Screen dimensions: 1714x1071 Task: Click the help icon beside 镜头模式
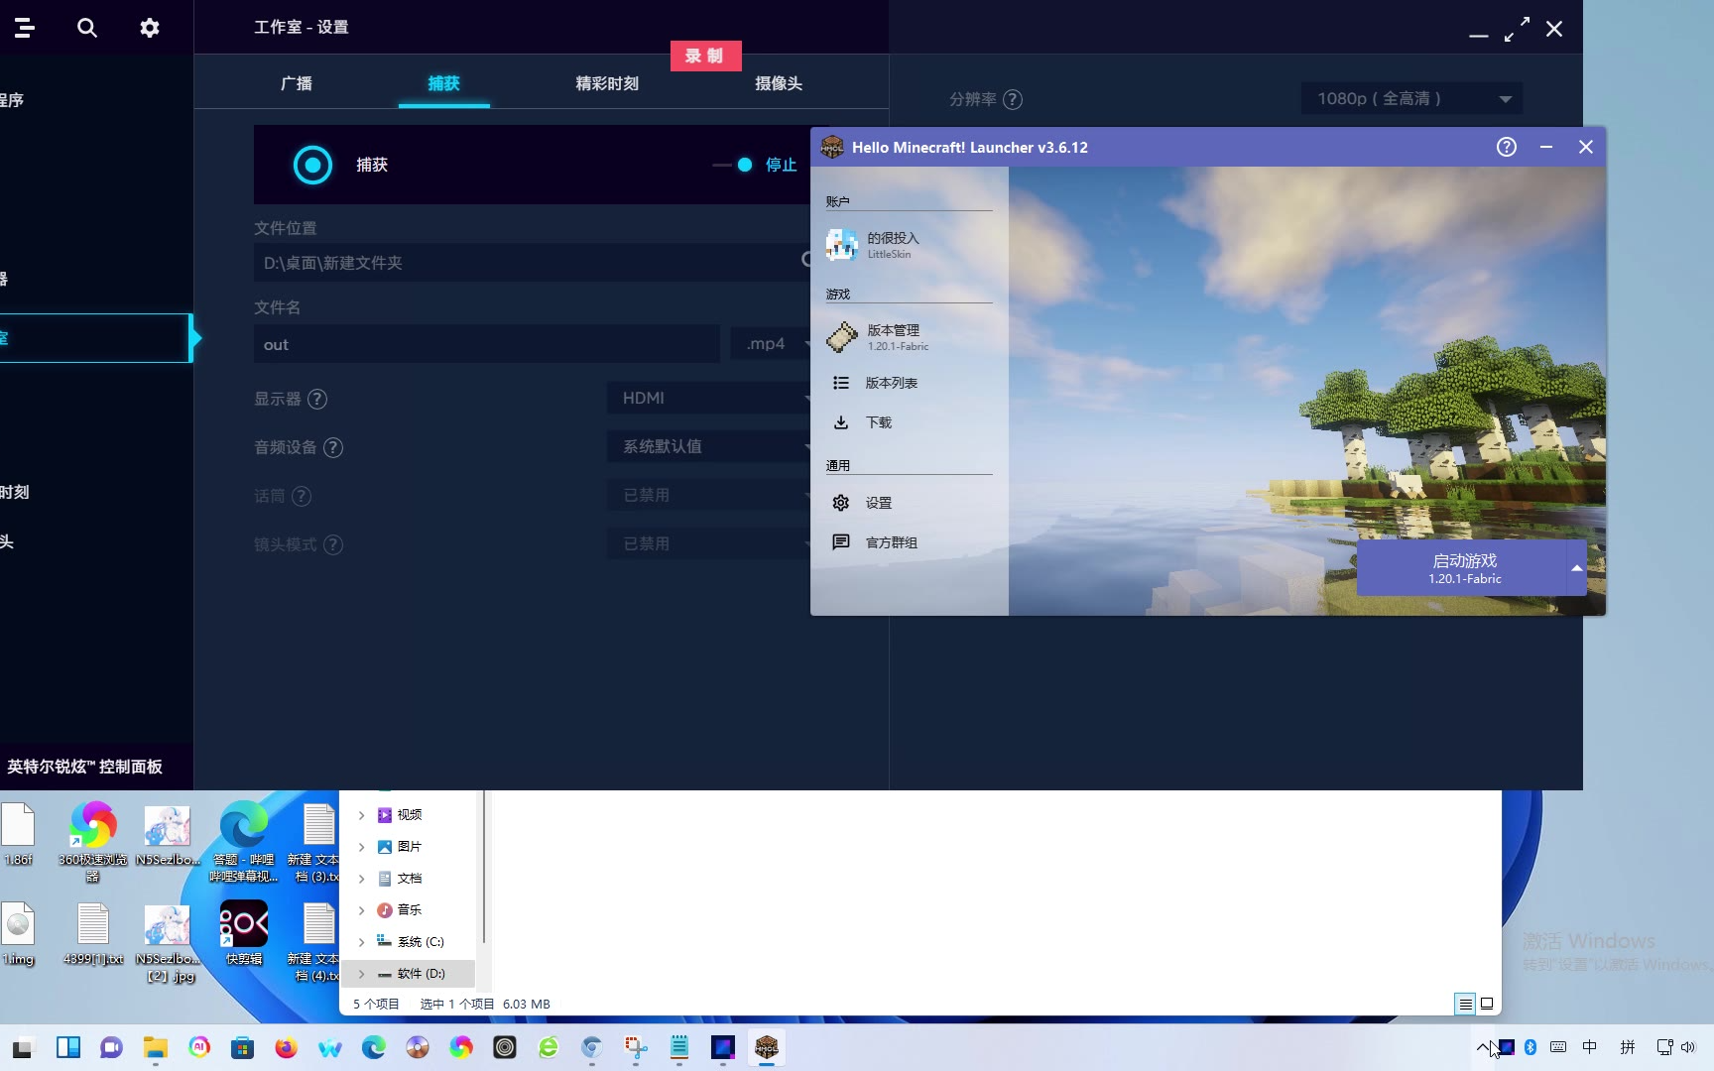333,544
